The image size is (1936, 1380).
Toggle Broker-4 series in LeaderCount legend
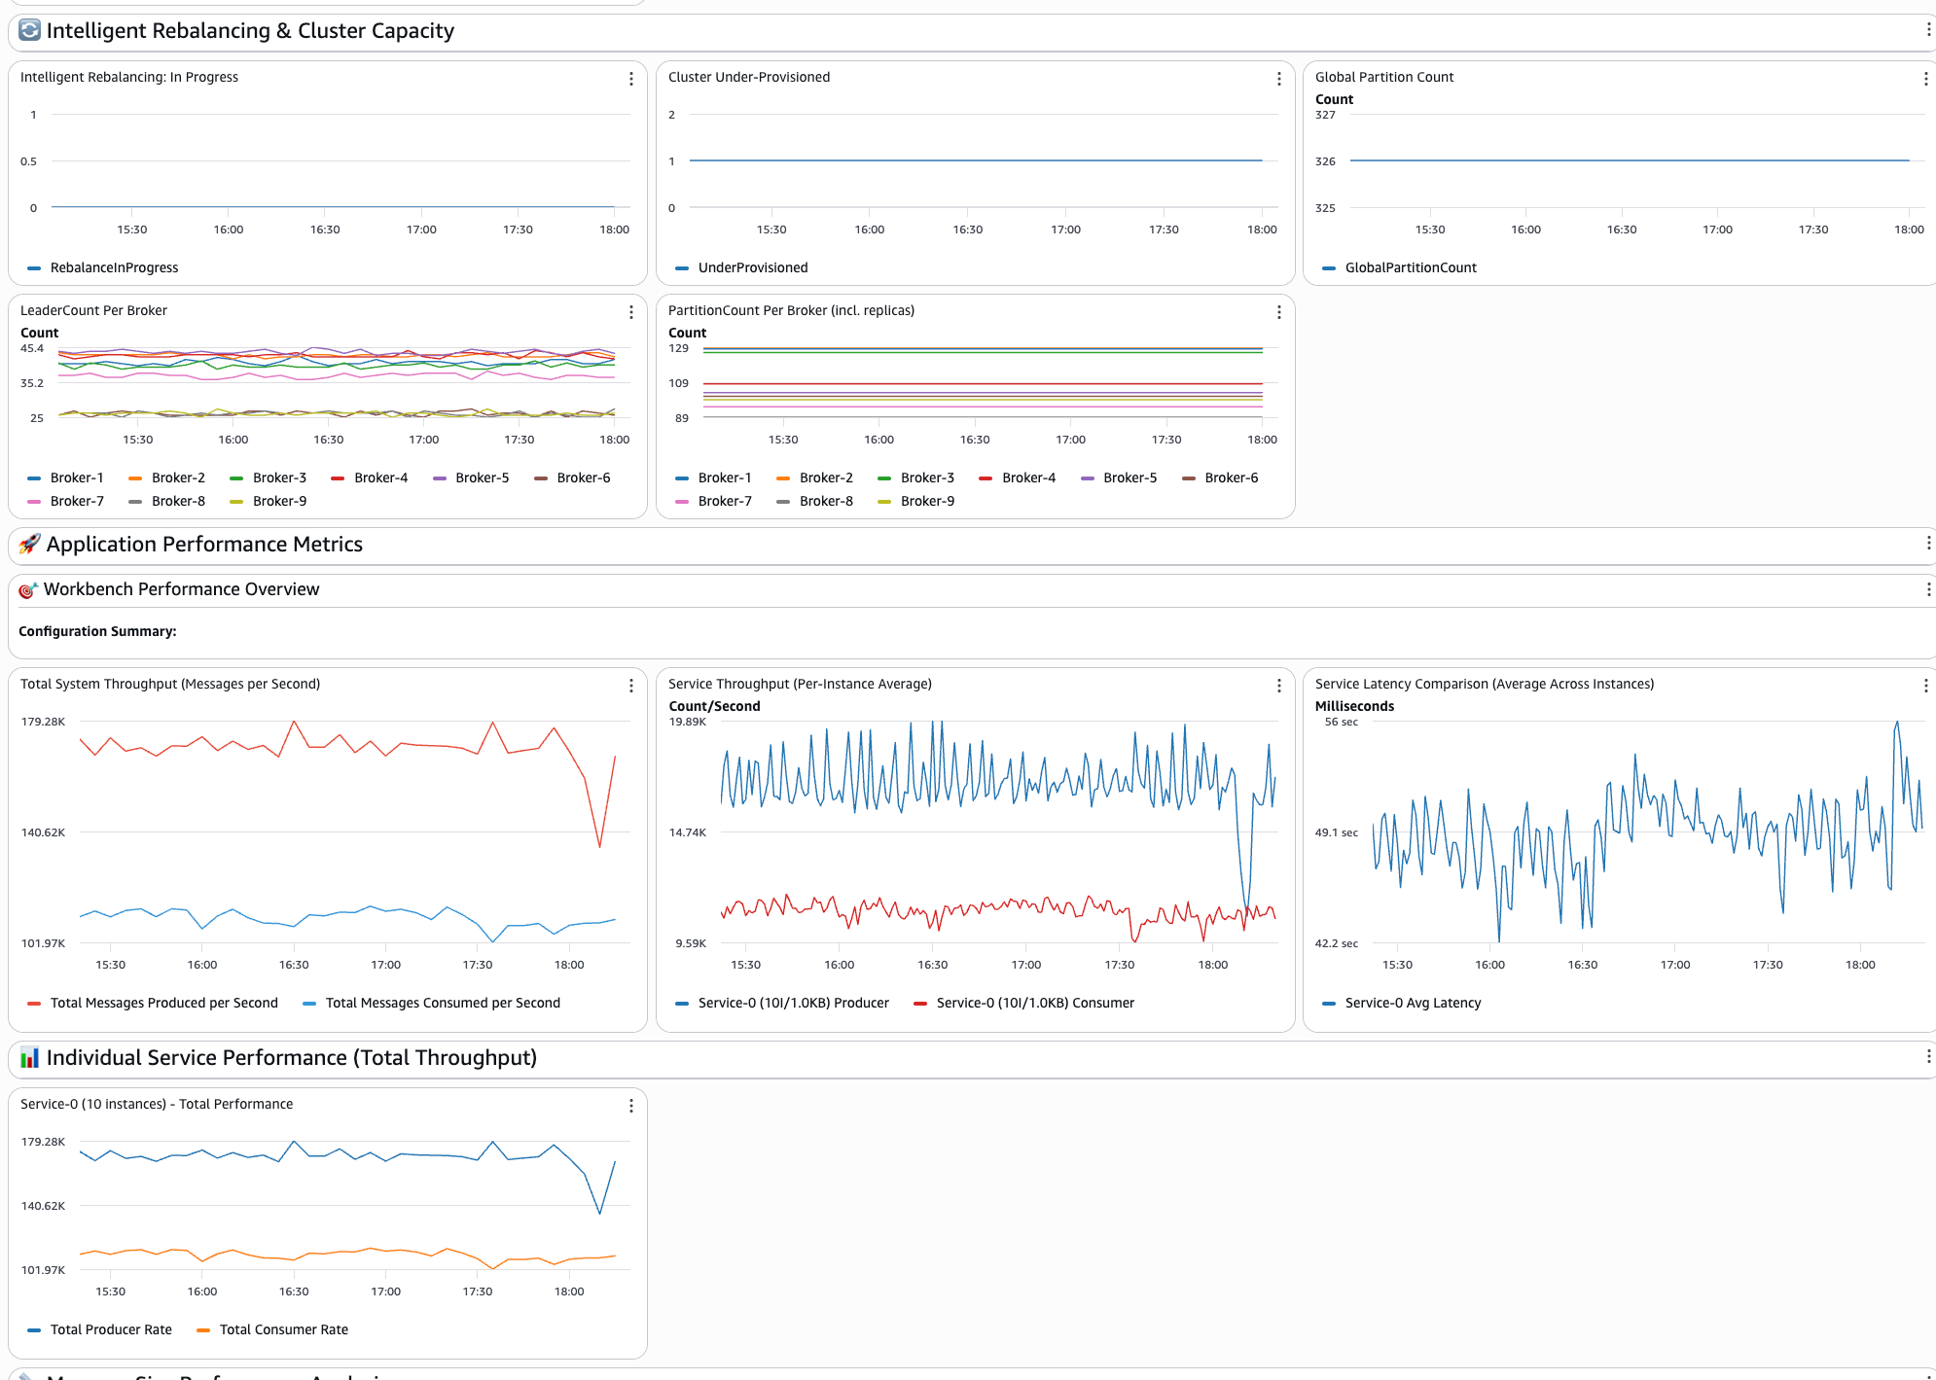380,478
